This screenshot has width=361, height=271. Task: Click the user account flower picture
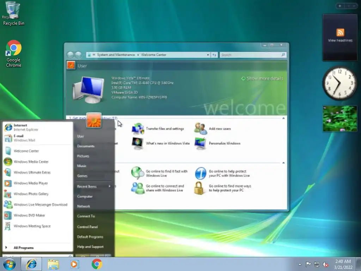click(94, 120)
